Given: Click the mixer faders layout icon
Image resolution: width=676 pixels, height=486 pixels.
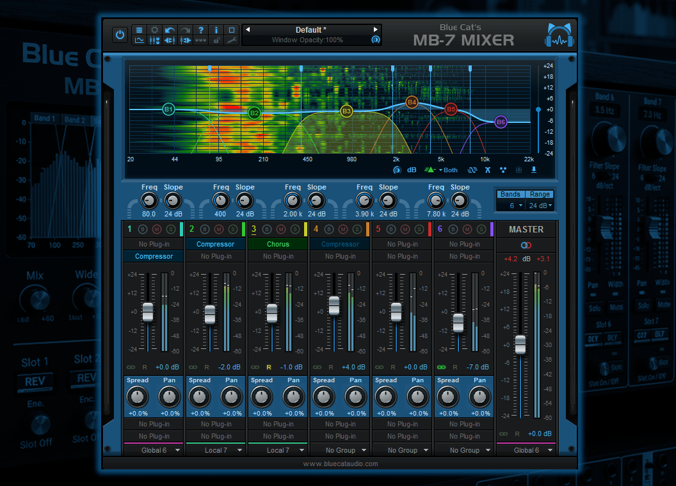Looking at the screenshot, I should tap(154, 40).
